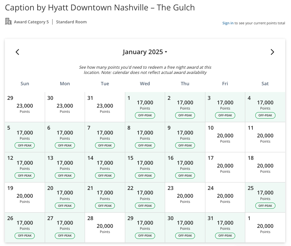This screenshot has height=246, width=291.
Task: Pick January 26 off-peak date
Action: coord(25,228)
